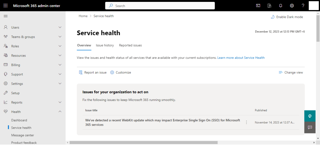Image resolution: width=320 pixels, height=145 pixels.
Task: Expand the Support chevron
Action: pyautogui.click(x=60, y=74)
